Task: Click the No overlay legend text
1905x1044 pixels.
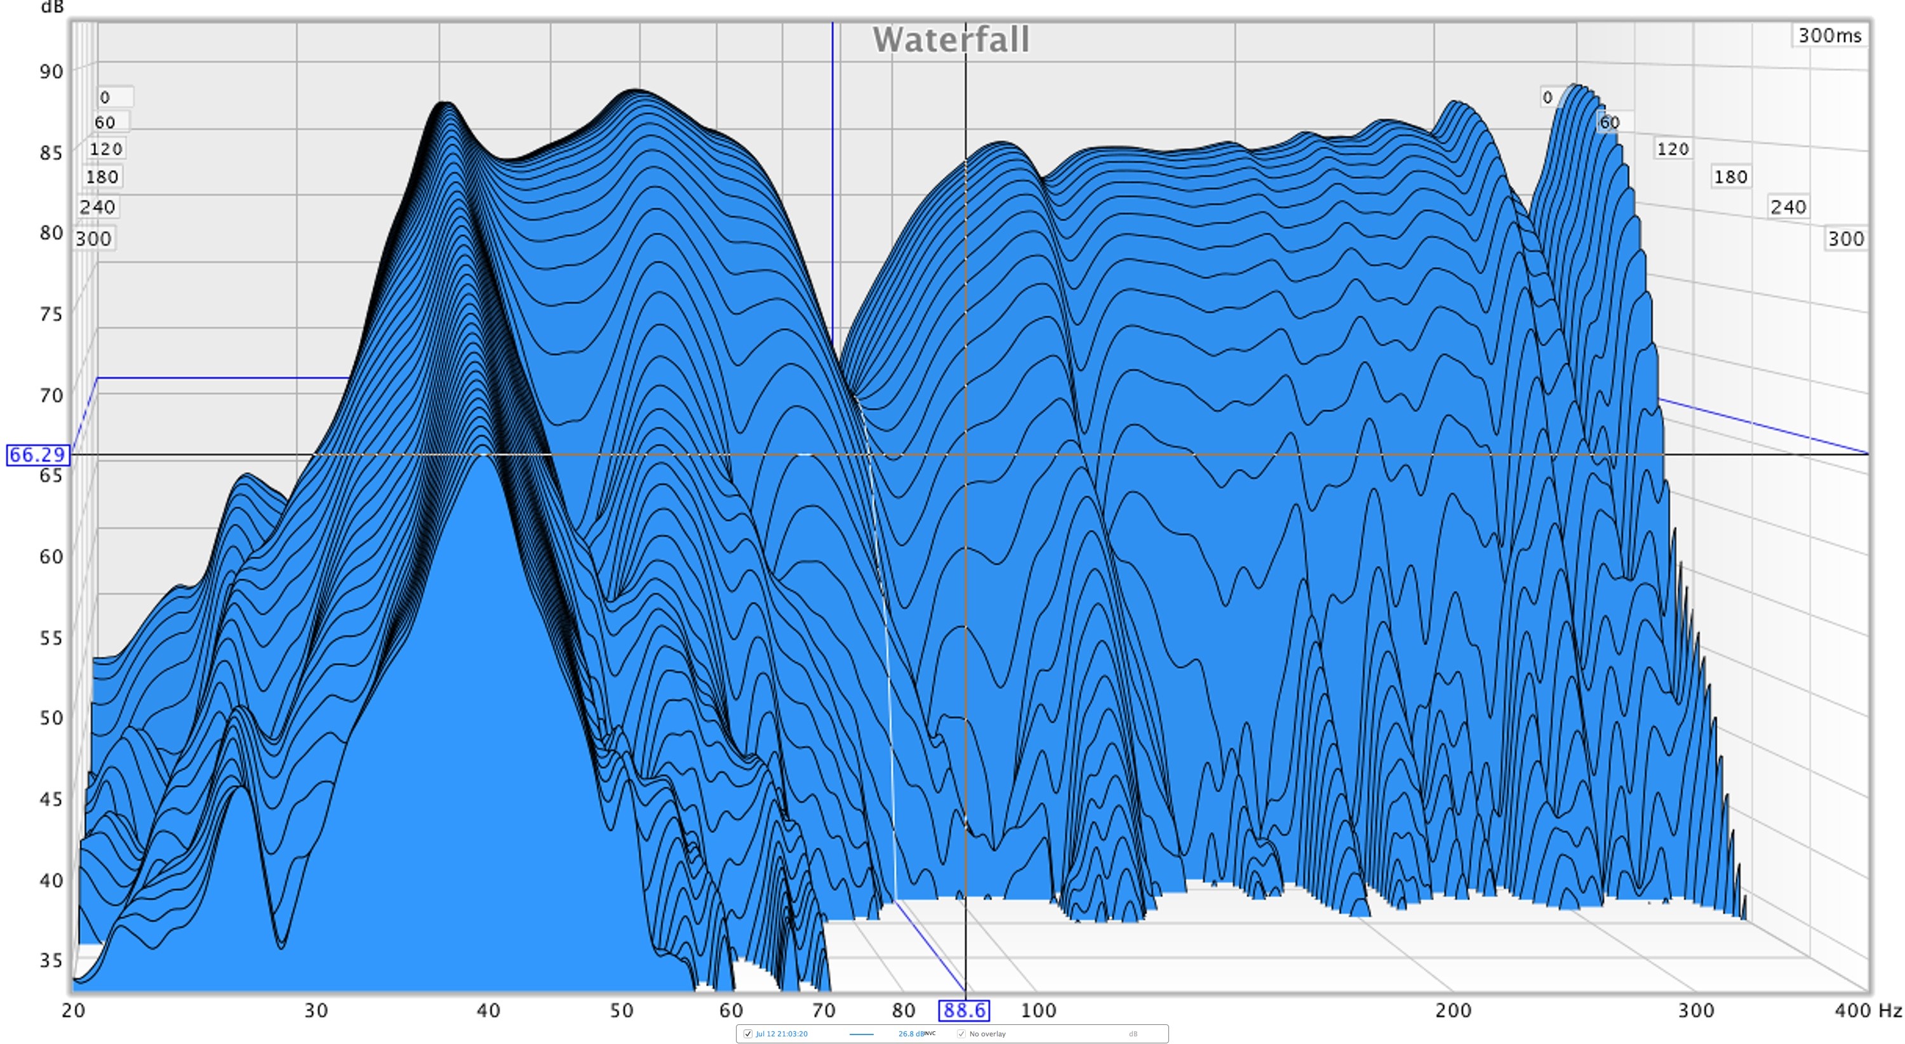Action: (987, 1034)
